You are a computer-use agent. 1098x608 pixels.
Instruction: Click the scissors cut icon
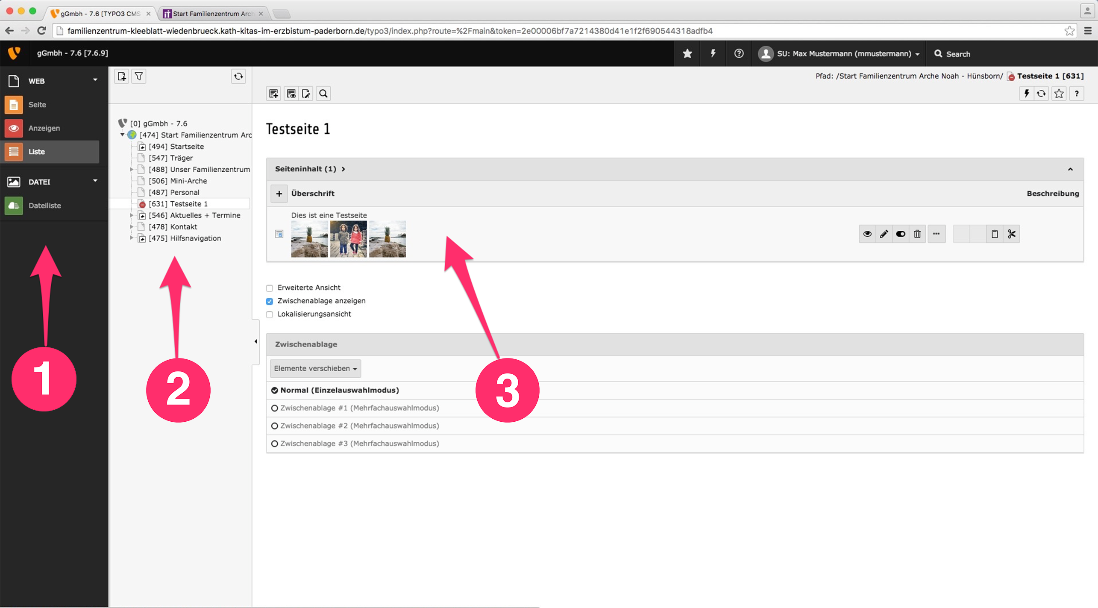point(1011,234)
